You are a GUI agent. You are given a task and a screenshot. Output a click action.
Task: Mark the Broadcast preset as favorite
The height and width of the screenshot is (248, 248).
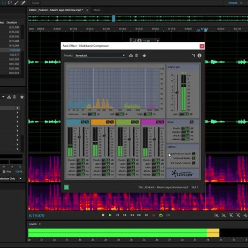point(144,55)
